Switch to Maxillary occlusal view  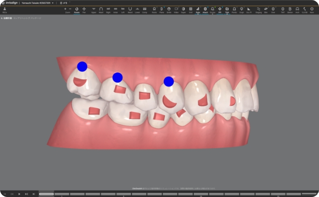[101, 9]
